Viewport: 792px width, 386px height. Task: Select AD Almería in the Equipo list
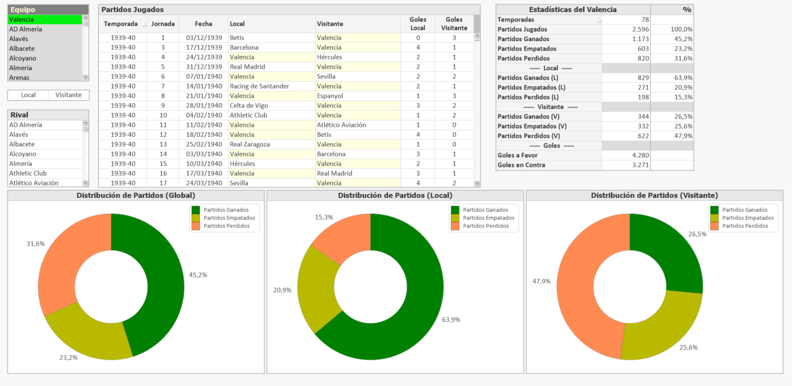45,29
